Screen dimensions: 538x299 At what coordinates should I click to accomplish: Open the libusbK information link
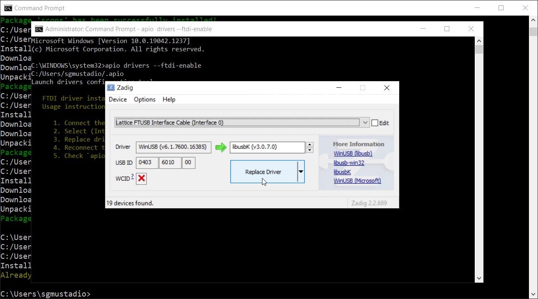342,171
